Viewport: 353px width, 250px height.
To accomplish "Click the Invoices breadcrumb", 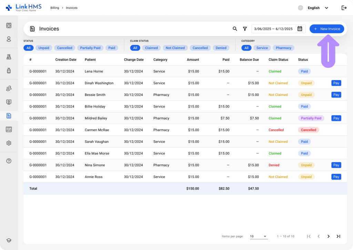I will pos(72,8).
